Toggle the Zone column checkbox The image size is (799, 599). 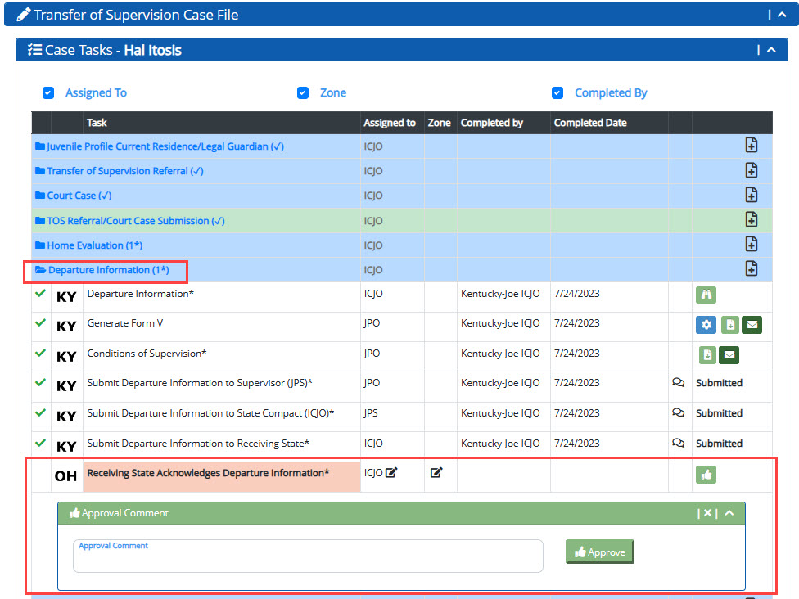(303, 92)
